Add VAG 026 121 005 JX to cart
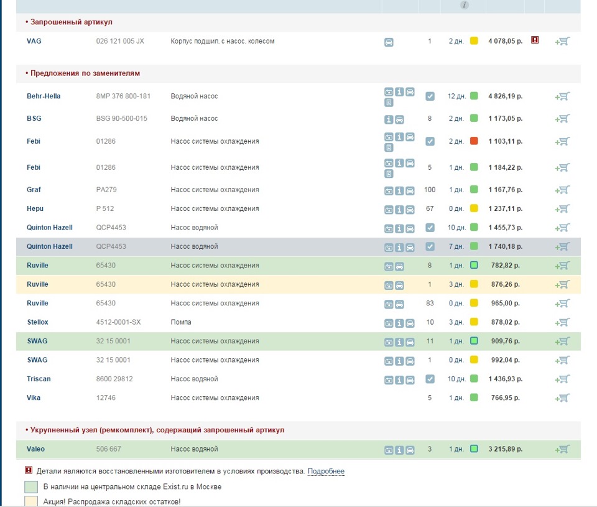This screenshot has width=597, height=507. (563, 41)
